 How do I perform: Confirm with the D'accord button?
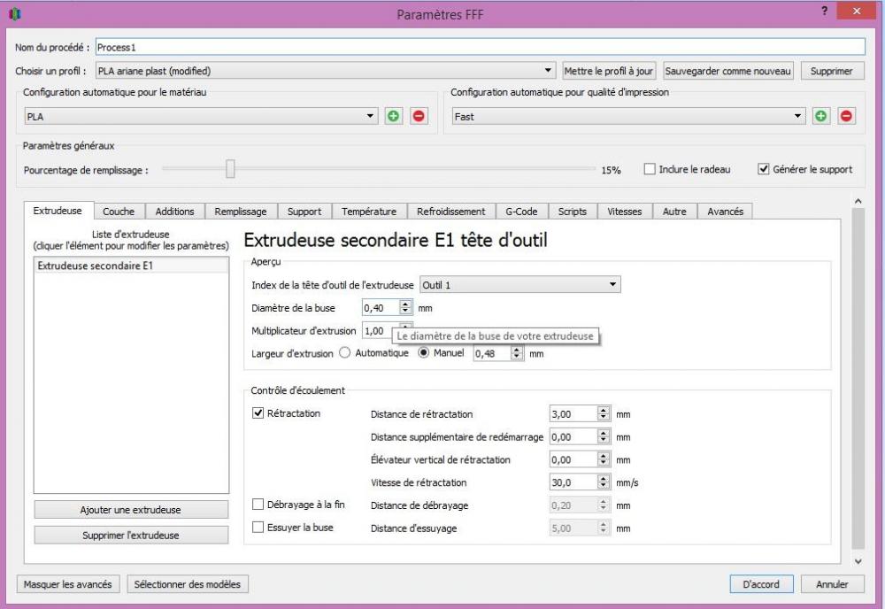click(761, 584)
